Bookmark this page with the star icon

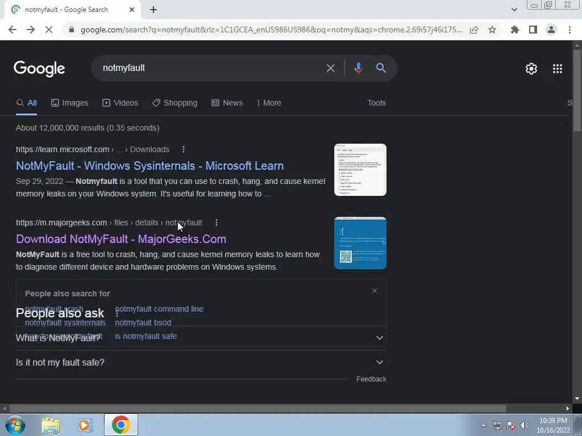(x=492, y=30)
